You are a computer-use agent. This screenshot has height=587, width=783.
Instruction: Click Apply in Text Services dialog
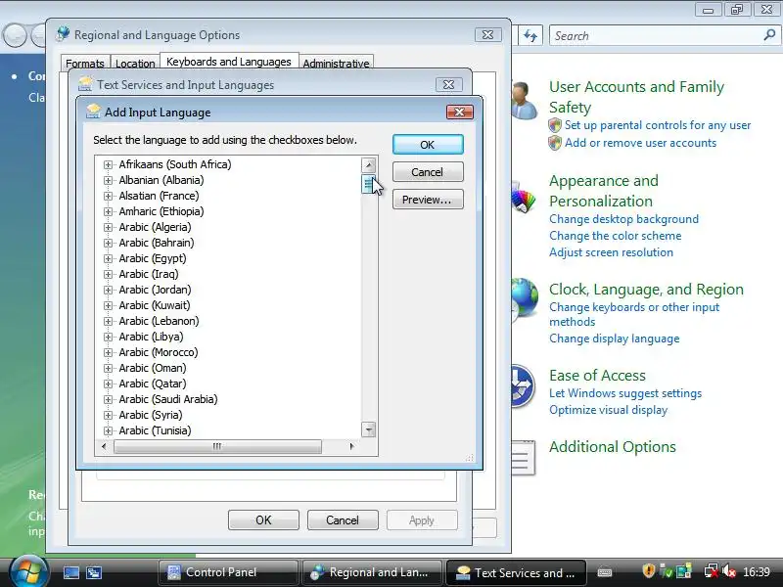click(422, 520)
